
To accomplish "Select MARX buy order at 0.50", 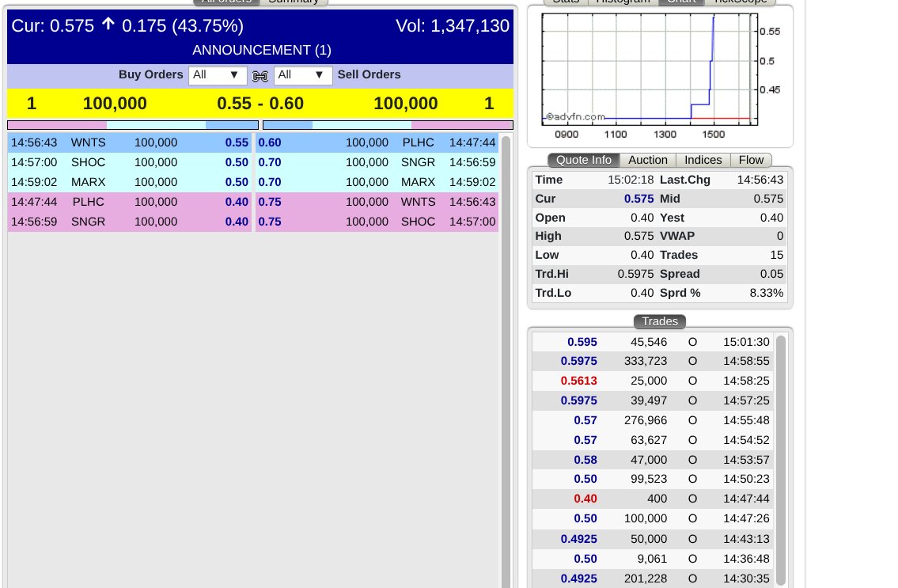I will coord(130,182).
